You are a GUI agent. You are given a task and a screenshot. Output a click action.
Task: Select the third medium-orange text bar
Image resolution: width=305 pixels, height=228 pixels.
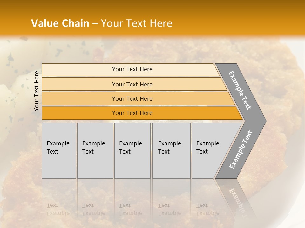pos(132,98)
